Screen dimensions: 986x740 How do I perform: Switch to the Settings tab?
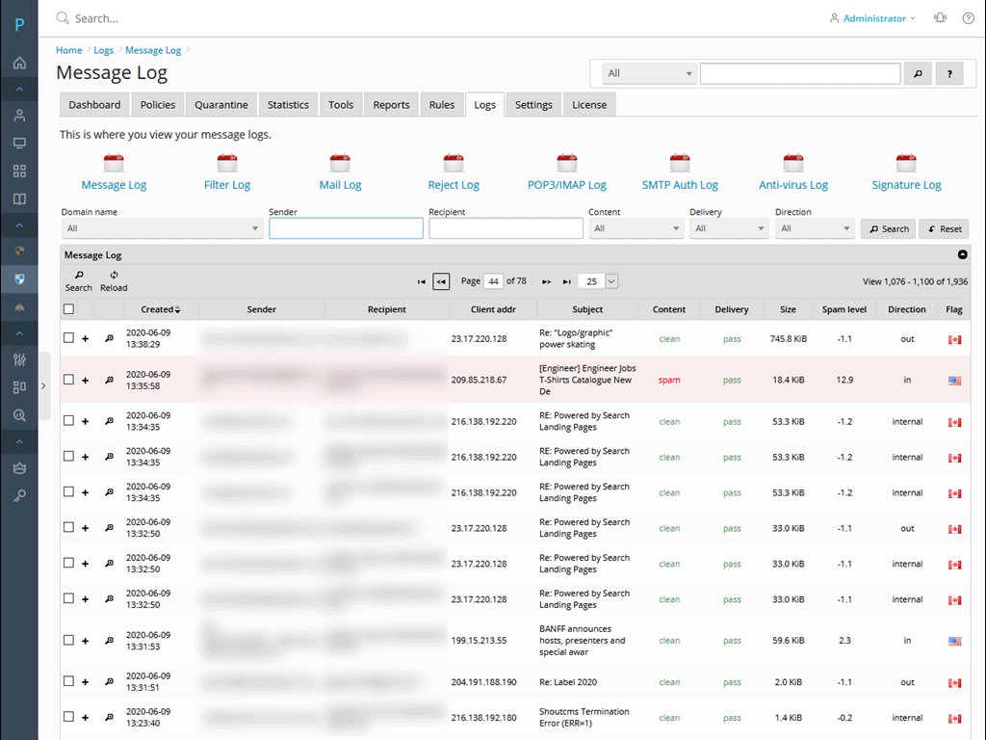(533, 104)
